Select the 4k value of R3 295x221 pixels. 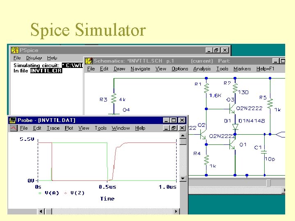tap(122, 99)
